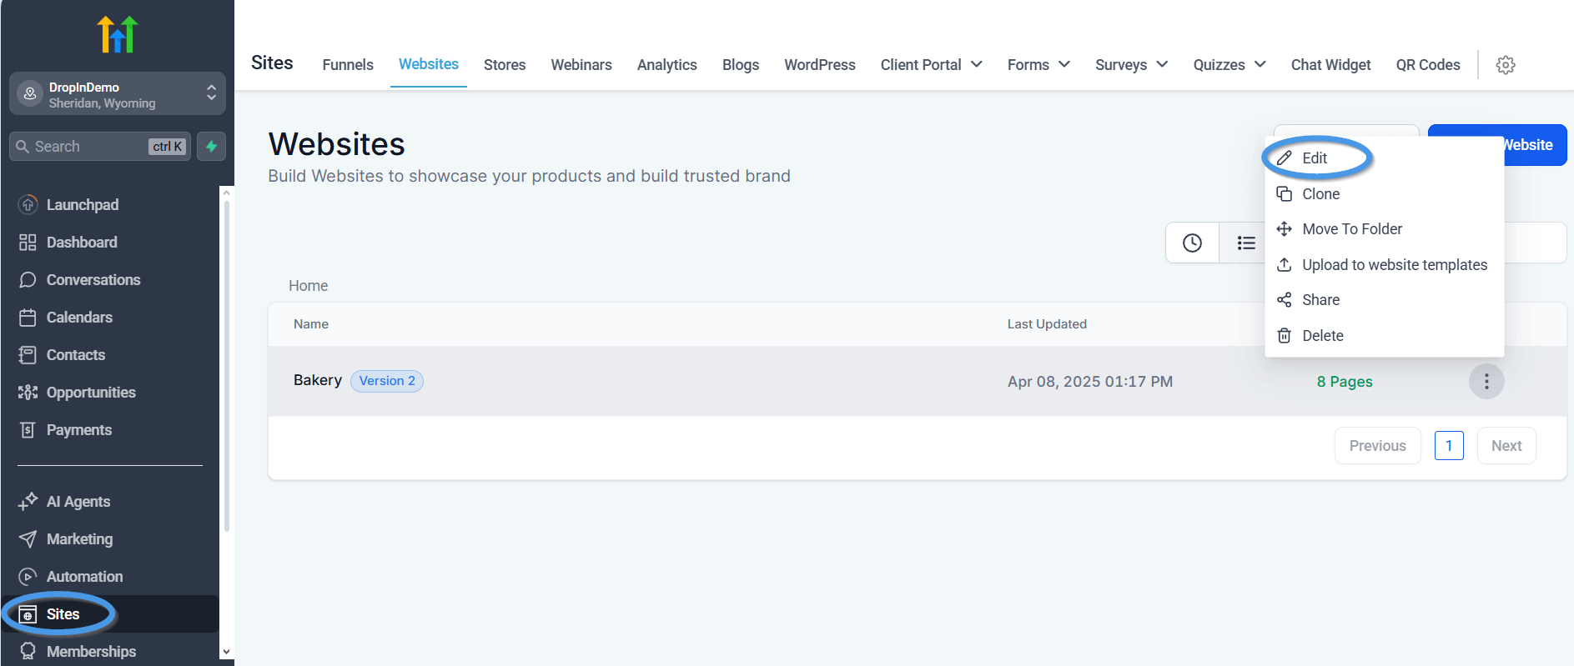
Task: Click the Previous pagination button
Action: coord(1378,446)
